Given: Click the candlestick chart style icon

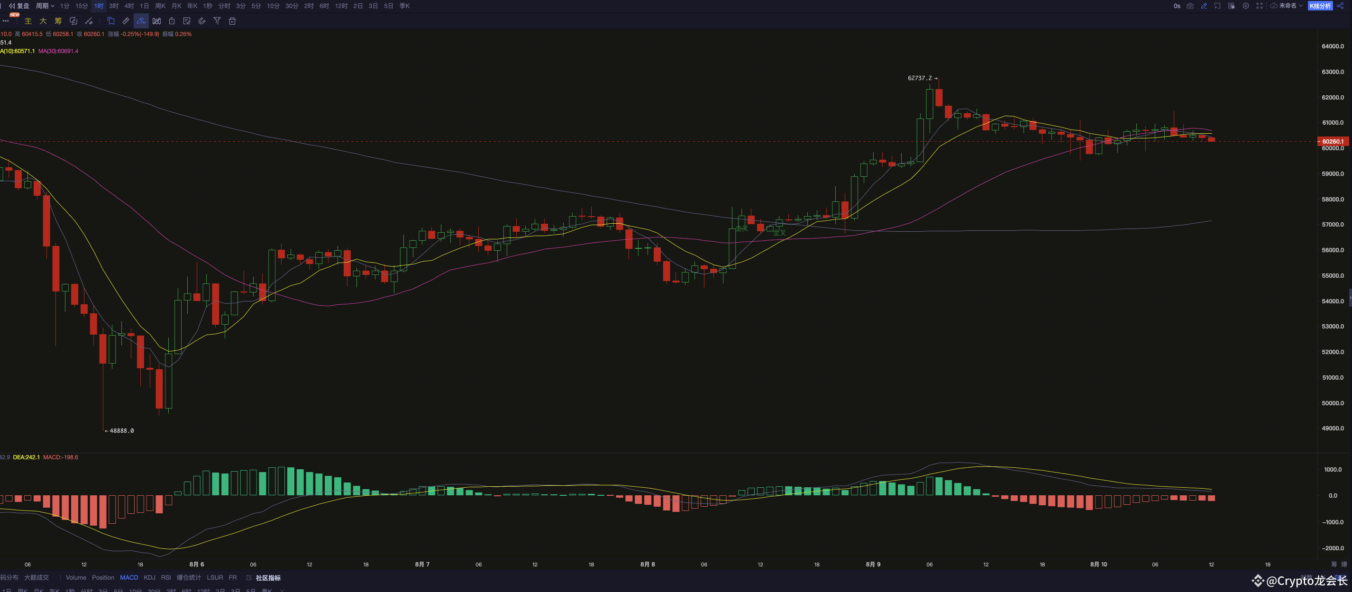Looking at the screenshot, I should [x=156, y=21].
